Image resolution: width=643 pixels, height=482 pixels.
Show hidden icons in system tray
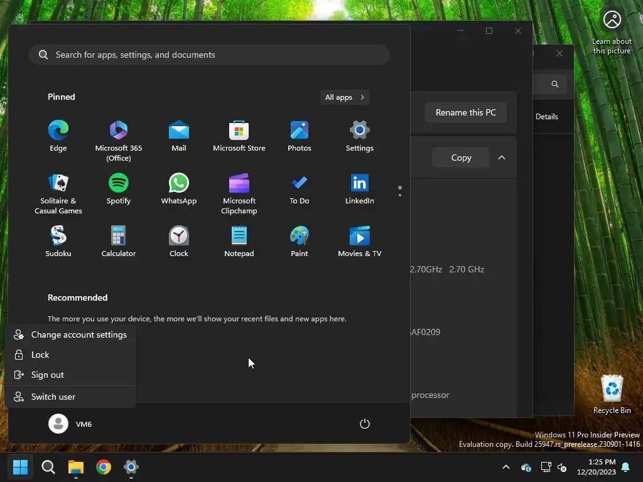pyautogui.click(x=506, y=467)
